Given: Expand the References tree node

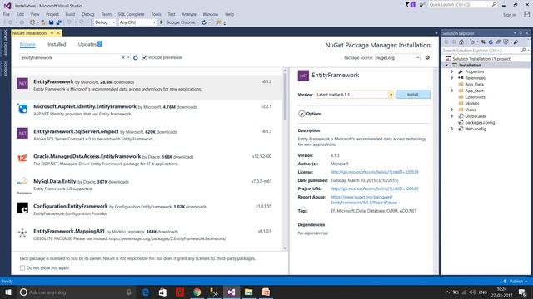Looking at the screenshot, I should 452,78.
